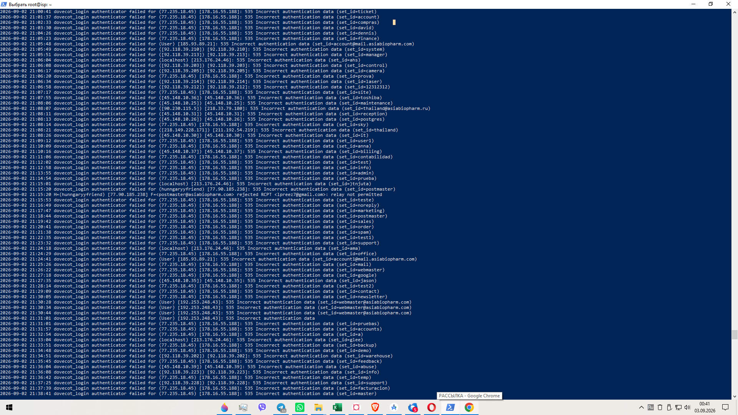Viewport: 738px width, 415px height.
Task: Open the compass 'A' app taskbar icon
Action: point(394,407)
